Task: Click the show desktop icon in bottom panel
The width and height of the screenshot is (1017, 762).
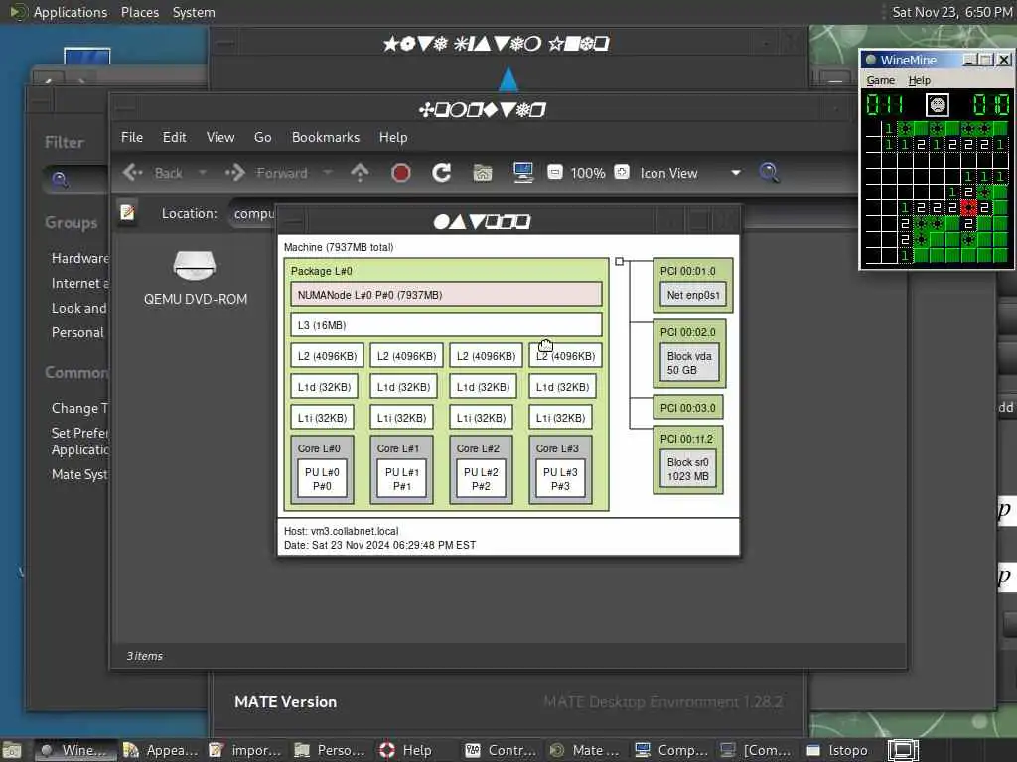Action: click(x=12, y=750)
